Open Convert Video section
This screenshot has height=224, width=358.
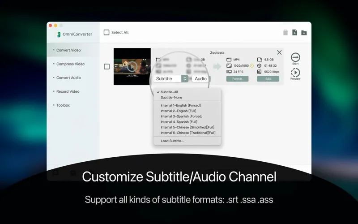coord(73,50)
